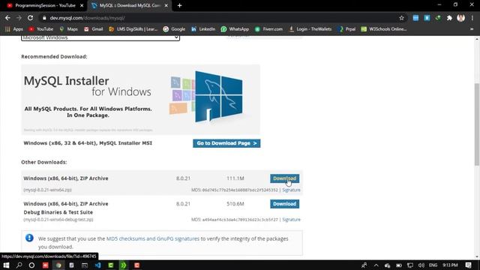Click the page vertical scrollbar thumb
The height and width of the screenshot is (270, 480).
click(477, 124)
